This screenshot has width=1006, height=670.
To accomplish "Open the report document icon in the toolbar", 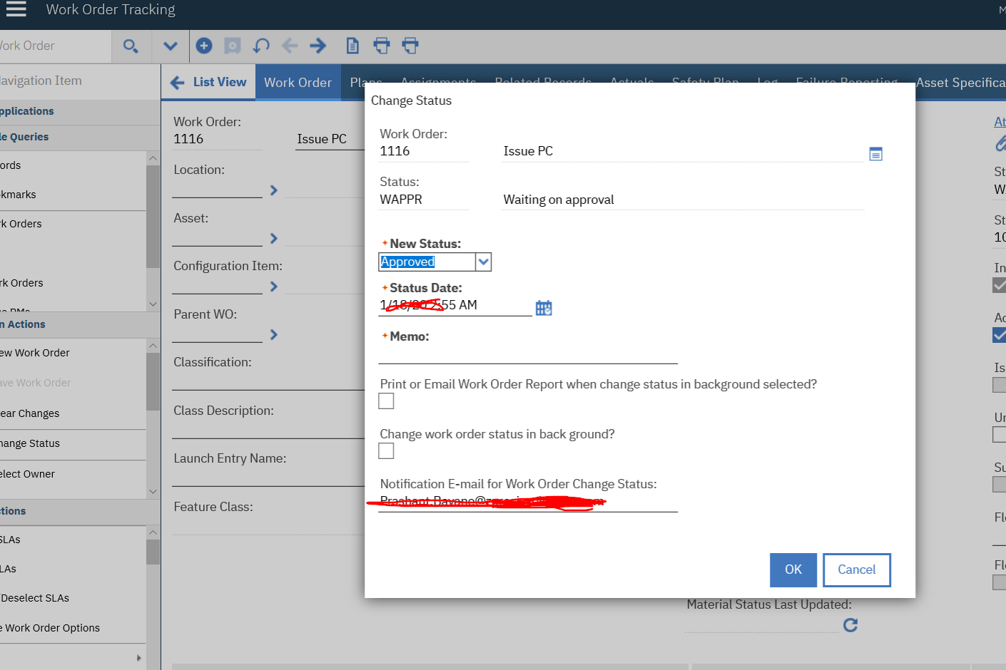I will pos(352,45).
